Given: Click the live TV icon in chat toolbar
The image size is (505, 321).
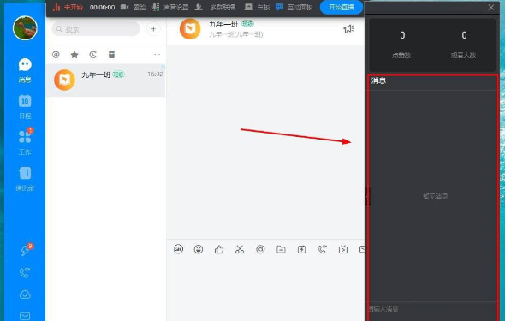Looking at the screenshot, I should (x=343, y=249).
